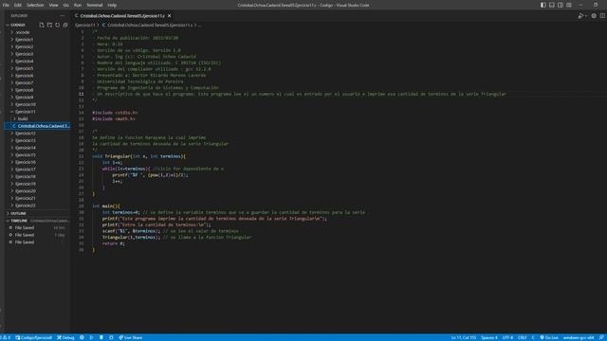Click the New File icon in Explorer
This screenshot has width=607, height=341.
[x=42, y=25]
